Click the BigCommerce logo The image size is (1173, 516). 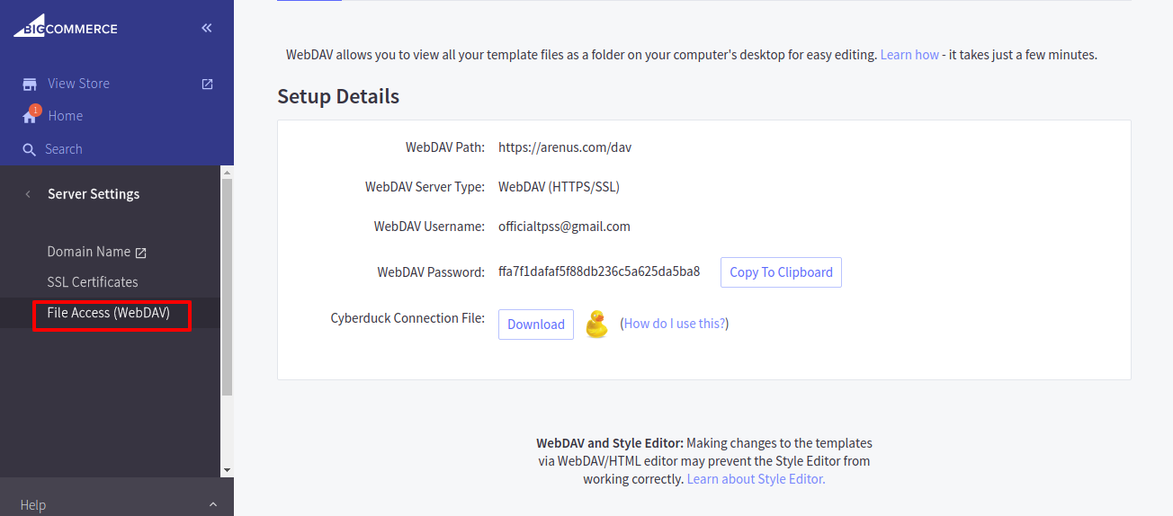[66, 28]
